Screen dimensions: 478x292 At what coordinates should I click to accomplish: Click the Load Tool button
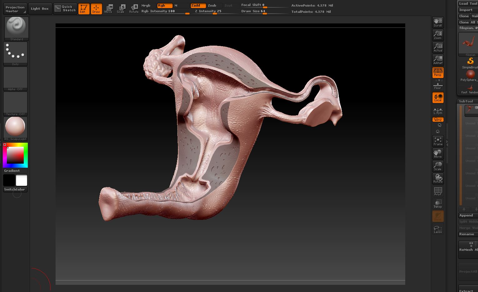(468, 4)
